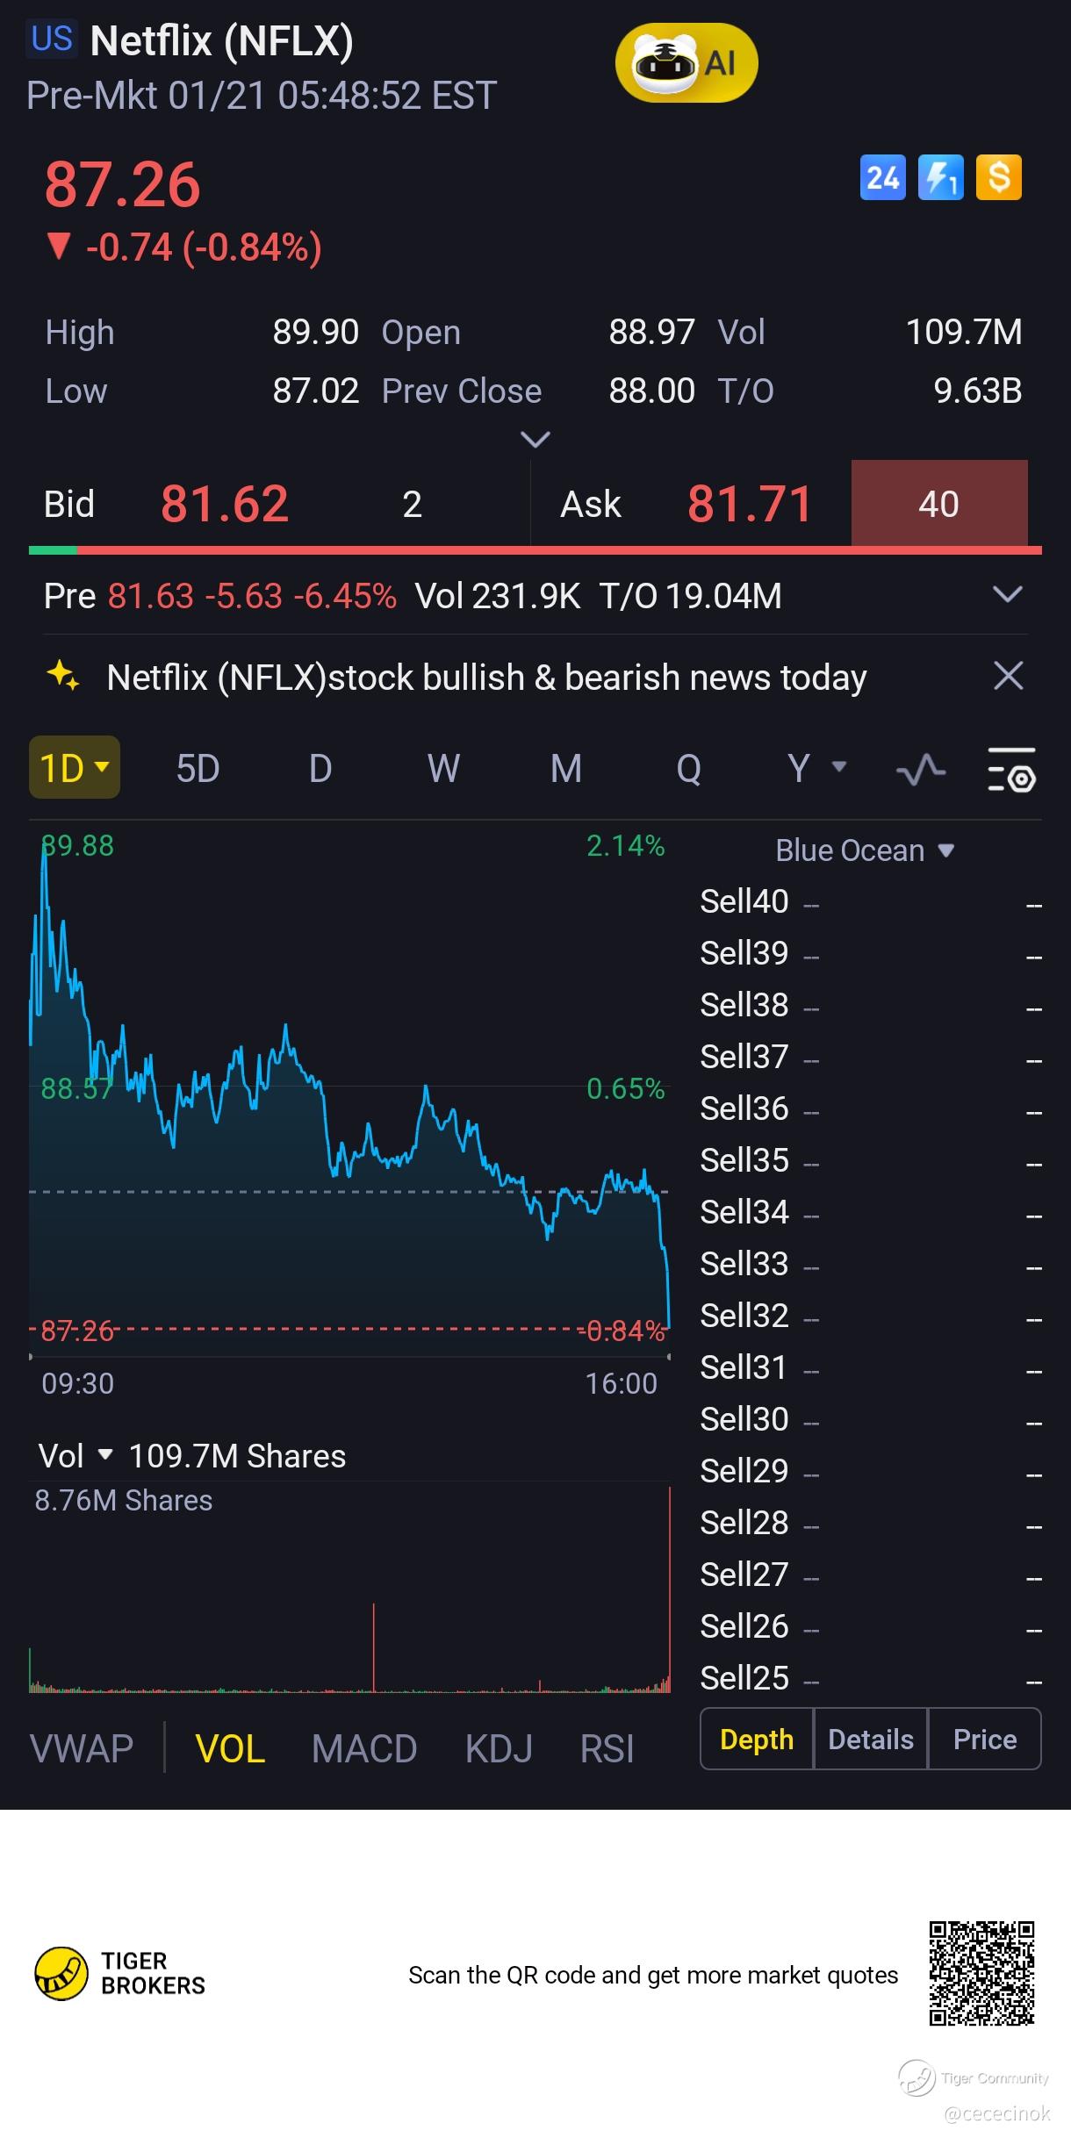Open the Vol indicator dropdown
The height and width of the screenshot is (2138, 1071).
(76, 1456)
